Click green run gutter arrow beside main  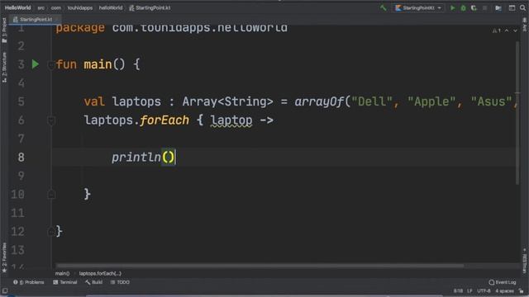click(35, 64)
